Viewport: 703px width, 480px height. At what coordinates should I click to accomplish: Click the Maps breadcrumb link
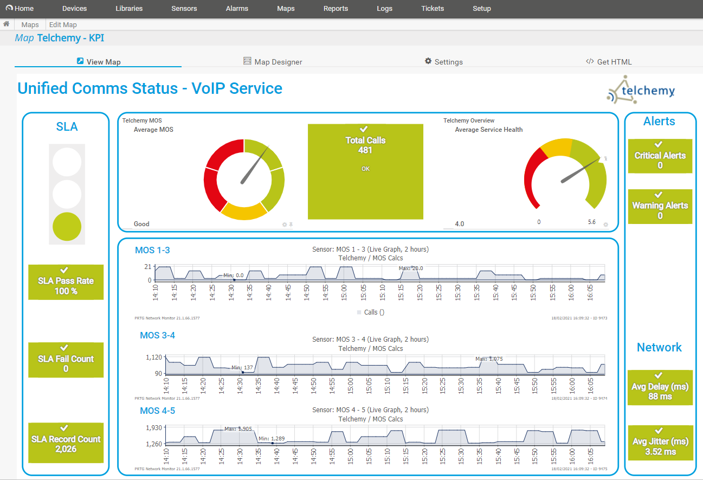[x=30, y=25]
